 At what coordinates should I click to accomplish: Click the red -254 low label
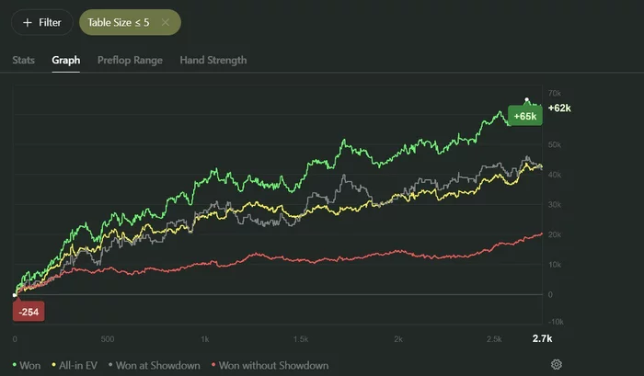tap(29, 313)
